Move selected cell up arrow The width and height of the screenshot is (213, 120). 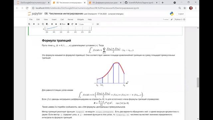[52, 24]
